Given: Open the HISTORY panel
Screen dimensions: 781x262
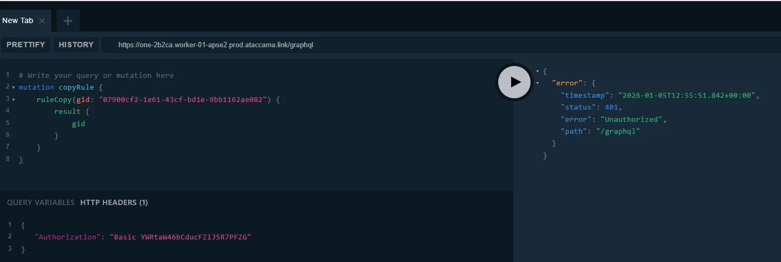Looking at the screenshot, I should [76, 45].
